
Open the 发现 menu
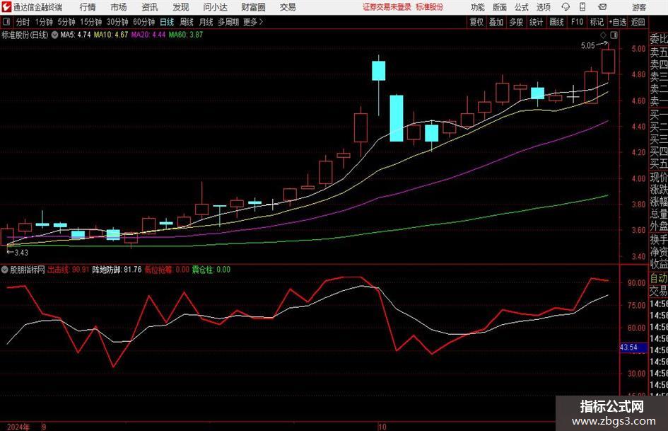pyautogui.click(x=181, y=7)
